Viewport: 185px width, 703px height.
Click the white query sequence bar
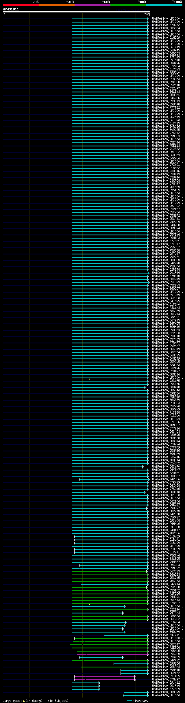(x=76, y=12)
